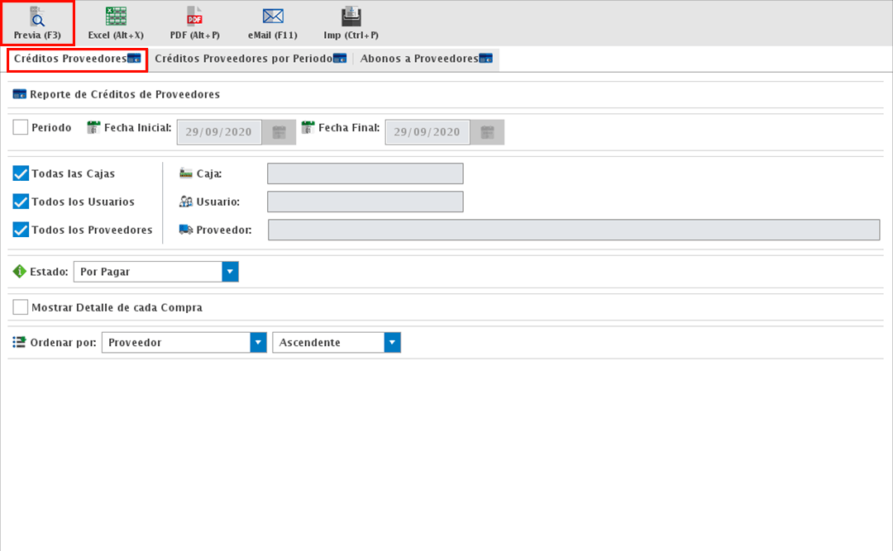Open calendar picker for Fecha Inicial
893x551 pixels.
(x=279, y=132)
